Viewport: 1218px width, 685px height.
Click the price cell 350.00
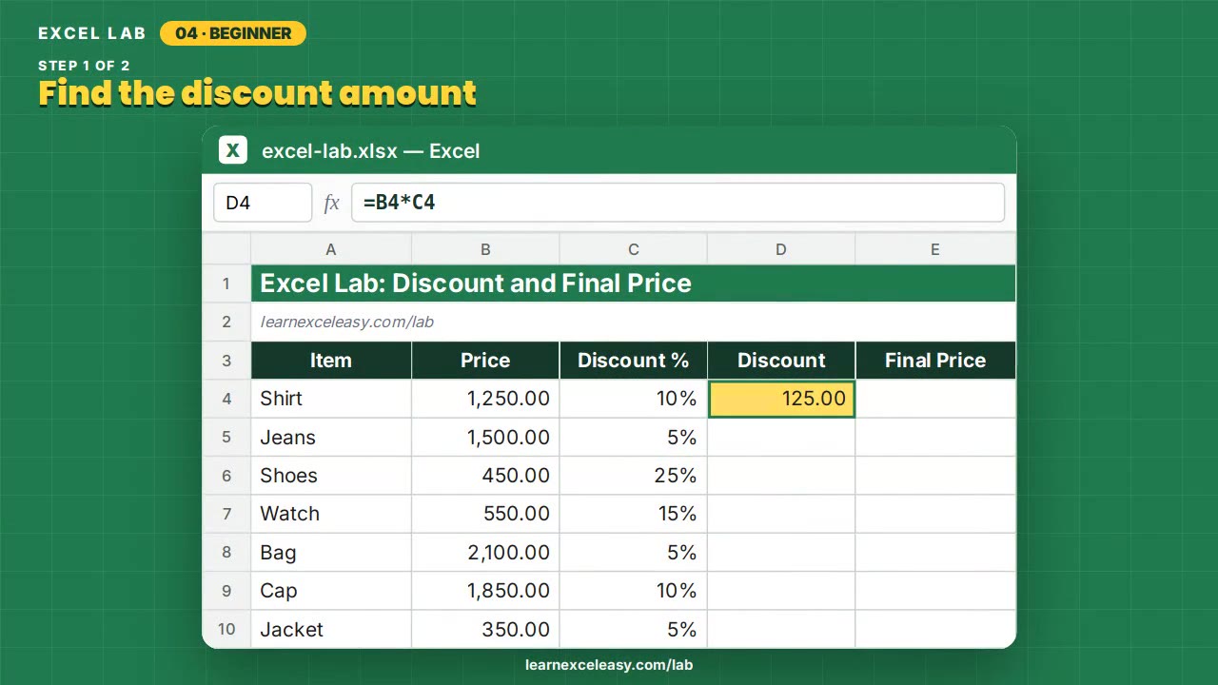[x=485, y=629]
